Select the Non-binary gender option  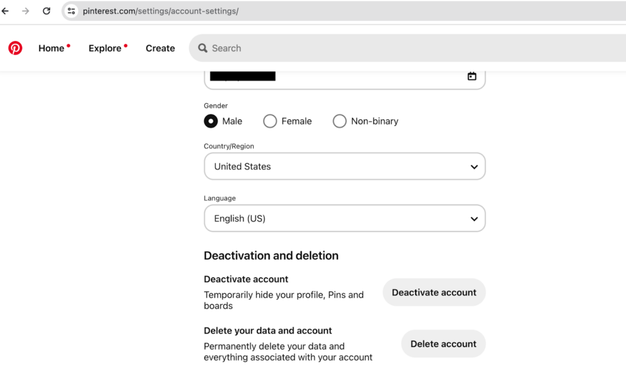(x=340, y=121)
